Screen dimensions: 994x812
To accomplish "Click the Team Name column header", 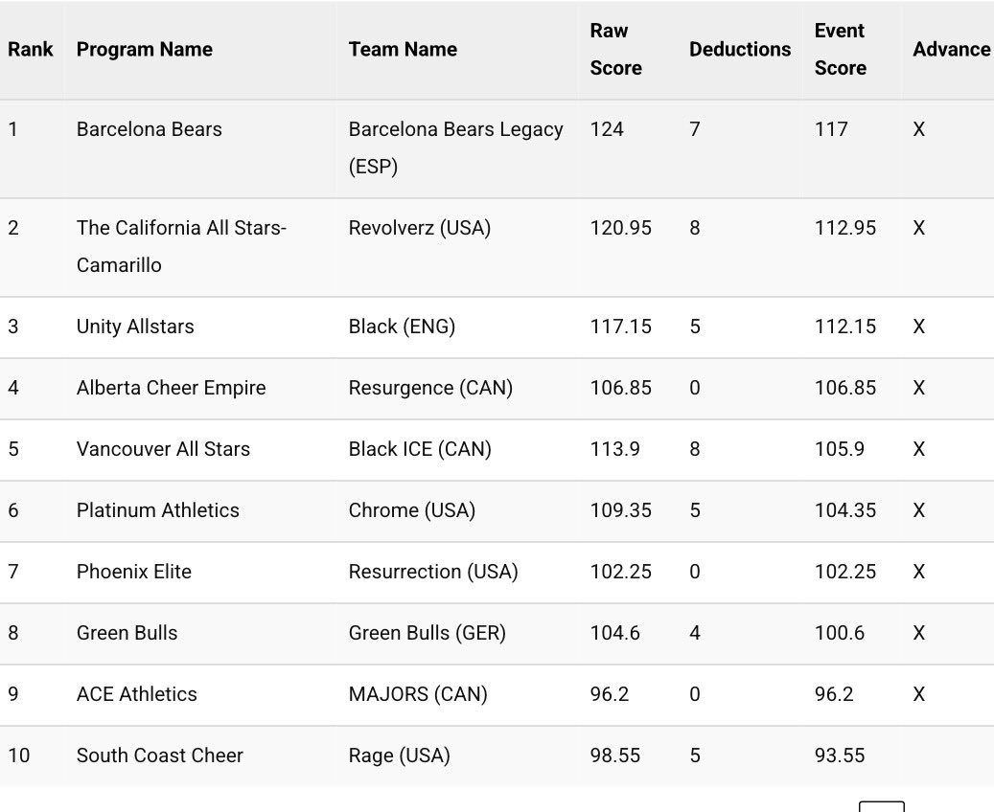I will (x=403, y=50).
